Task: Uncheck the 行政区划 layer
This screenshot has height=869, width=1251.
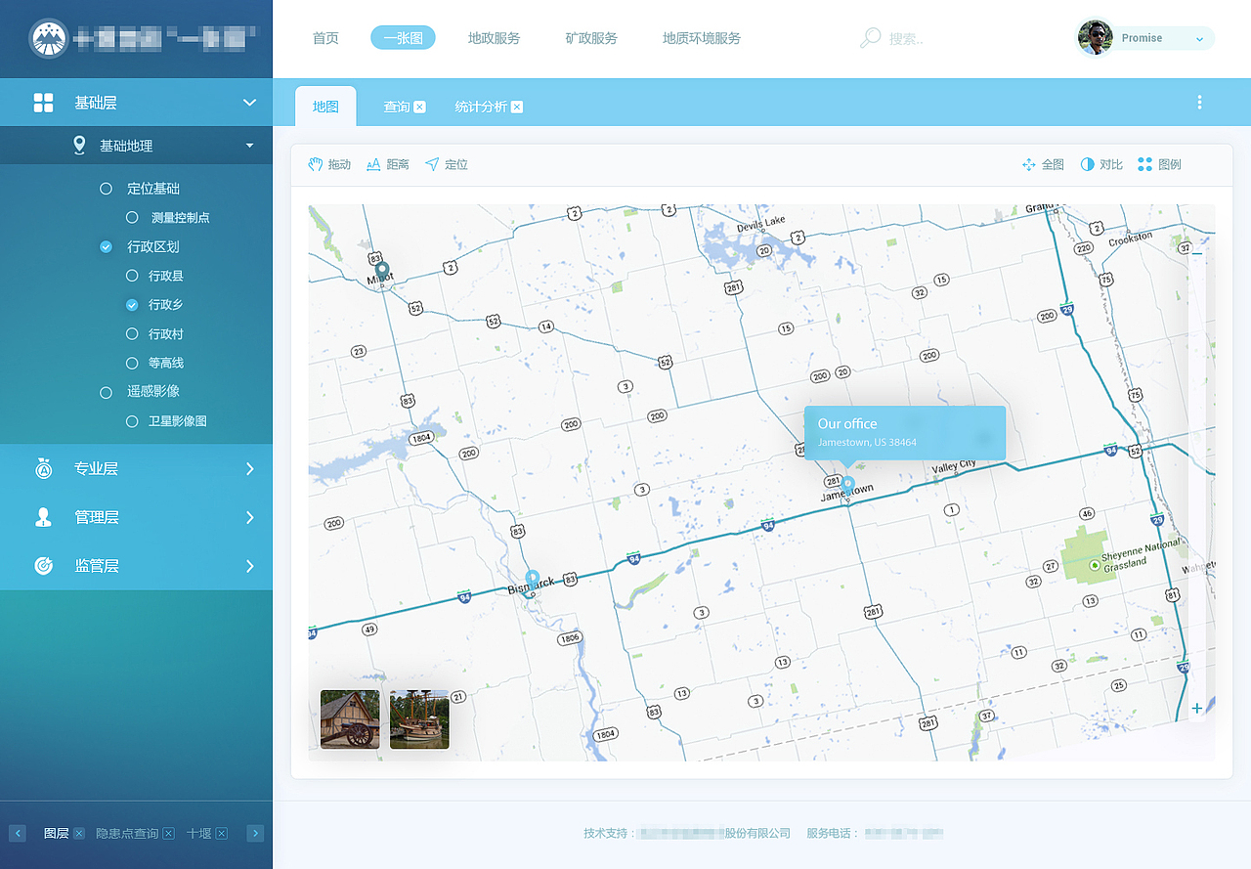Action: 107,247
